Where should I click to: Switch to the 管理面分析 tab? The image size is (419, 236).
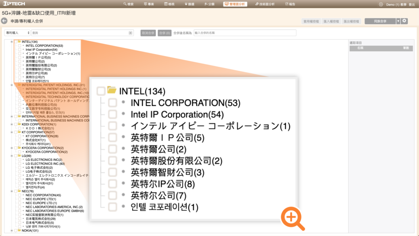tap(235, 4)
